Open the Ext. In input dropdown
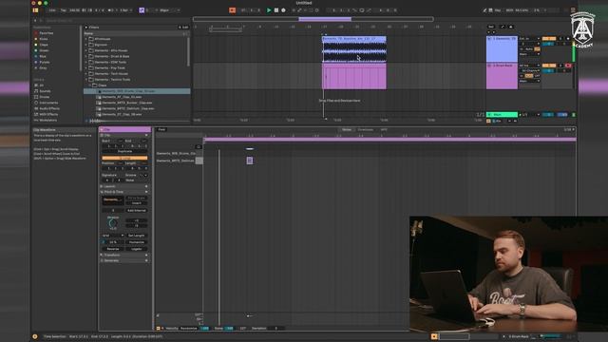The image size is (608, 342). click(x=529, y=39)
